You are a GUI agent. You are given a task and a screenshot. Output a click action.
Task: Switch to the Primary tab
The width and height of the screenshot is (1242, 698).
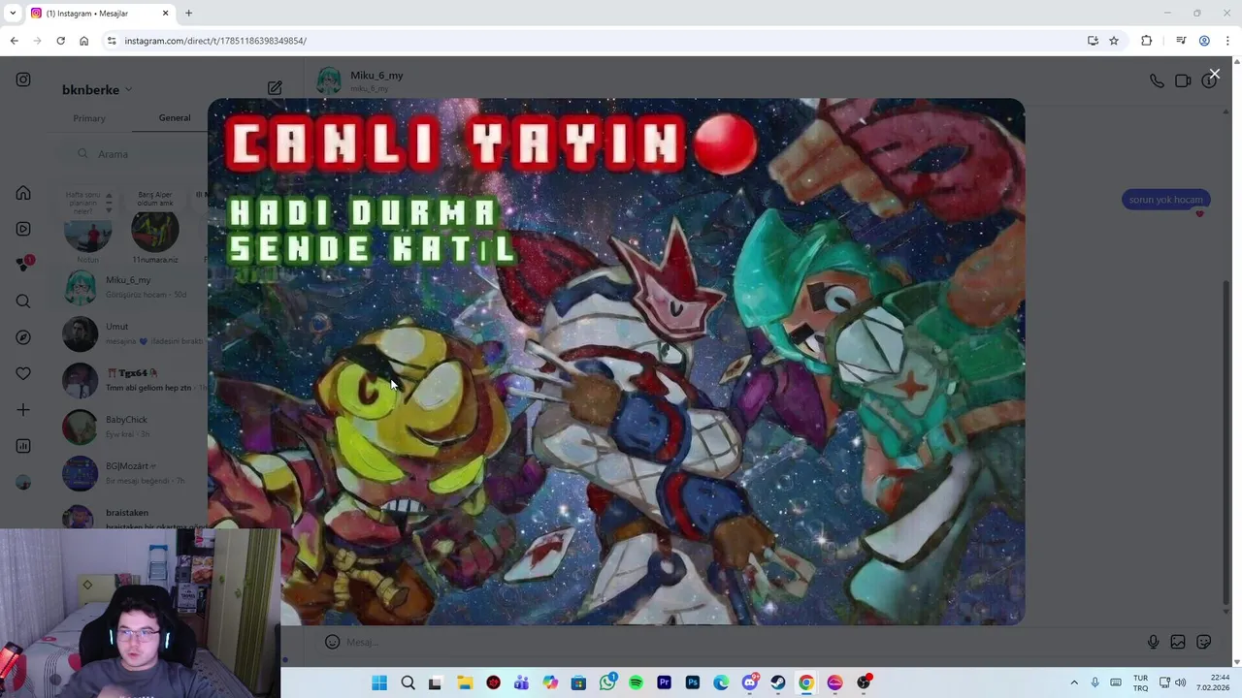89,118
